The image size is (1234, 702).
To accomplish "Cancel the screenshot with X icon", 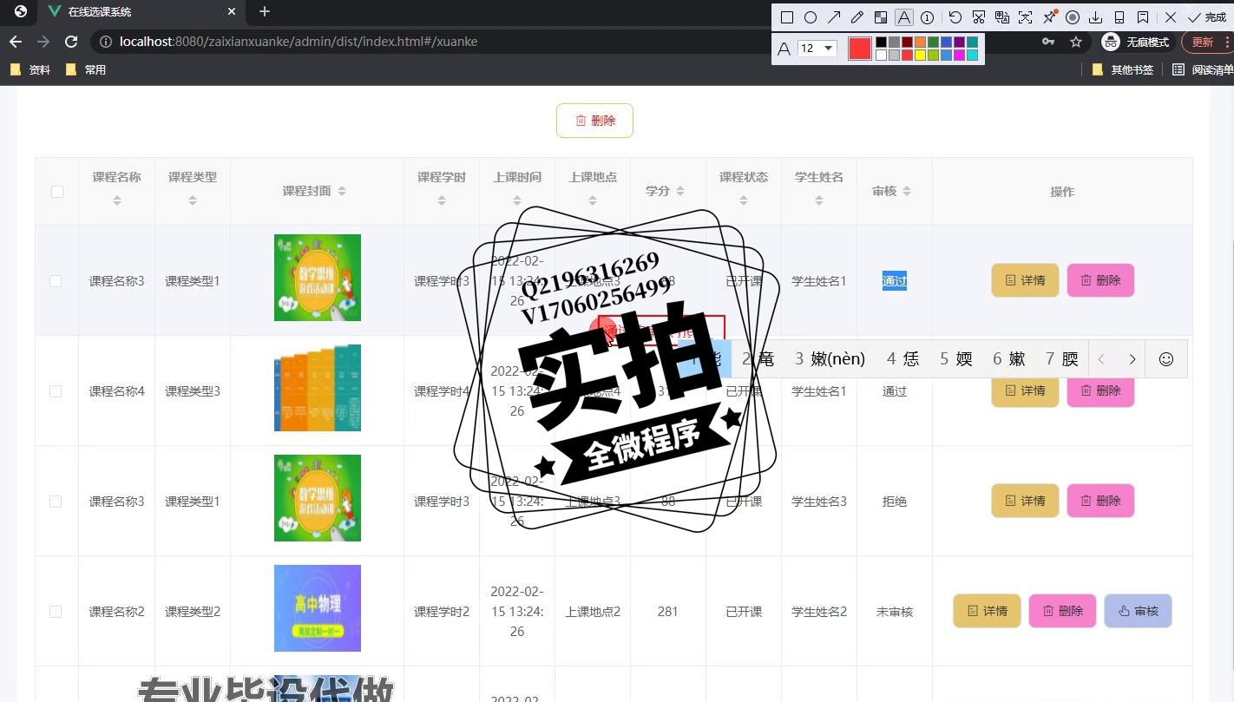I will (x=1171, y=17).
